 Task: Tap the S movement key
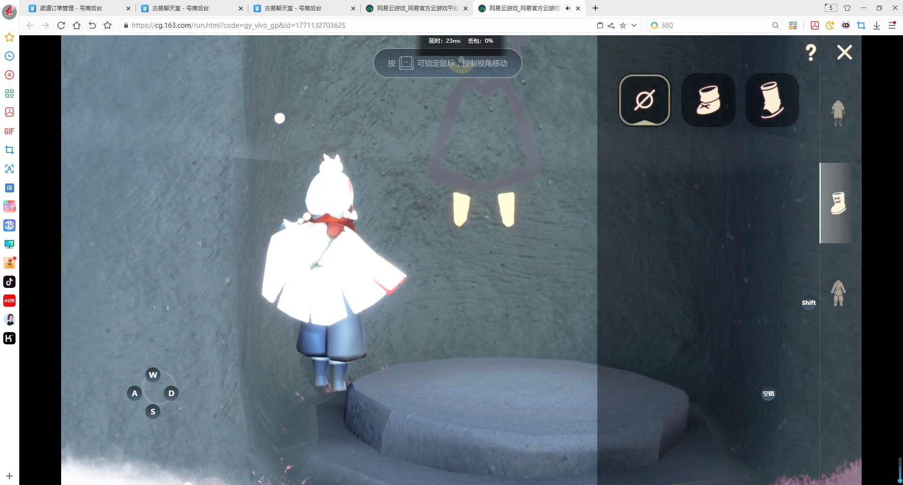(153, 412)
